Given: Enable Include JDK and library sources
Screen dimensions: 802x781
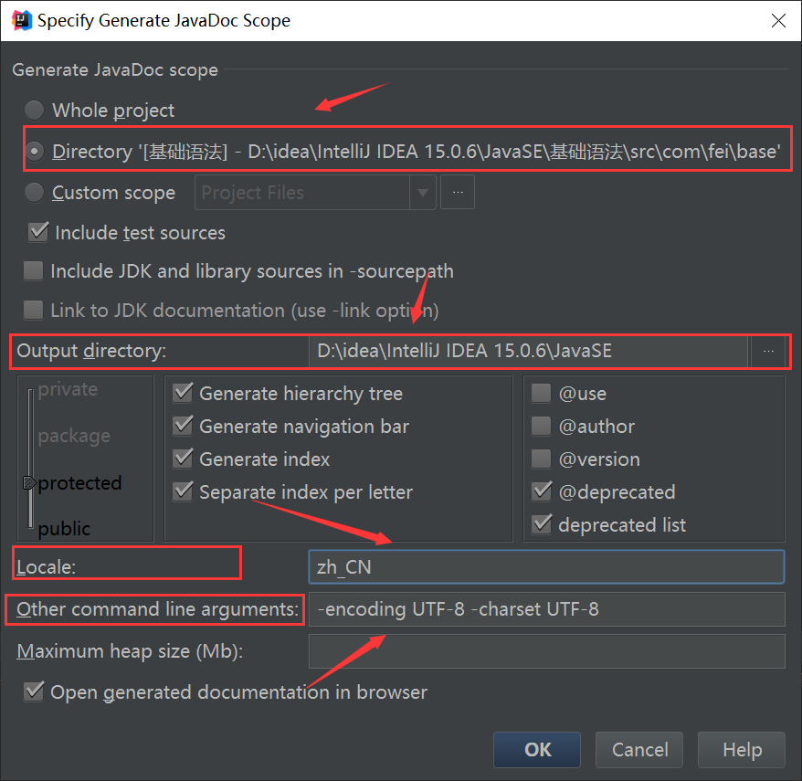Looking at the screenshot, I should [33, 271].
